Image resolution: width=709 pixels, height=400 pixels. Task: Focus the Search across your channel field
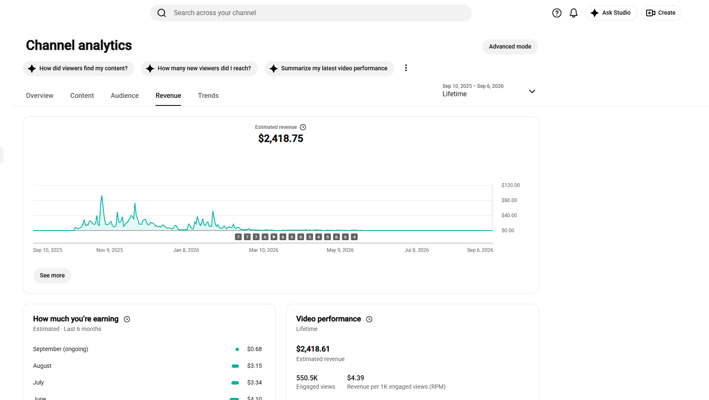311,13
